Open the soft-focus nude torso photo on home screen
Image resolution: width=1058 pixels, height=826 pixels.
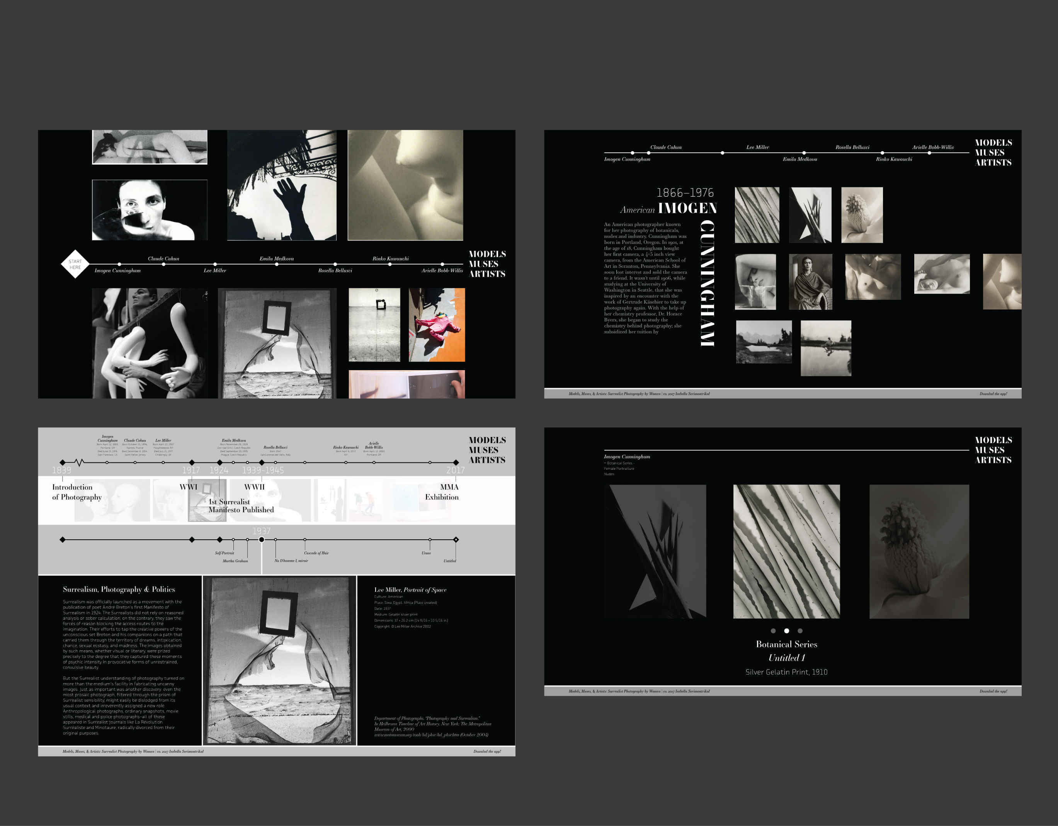pyautogui.click(x=405, y=185)
